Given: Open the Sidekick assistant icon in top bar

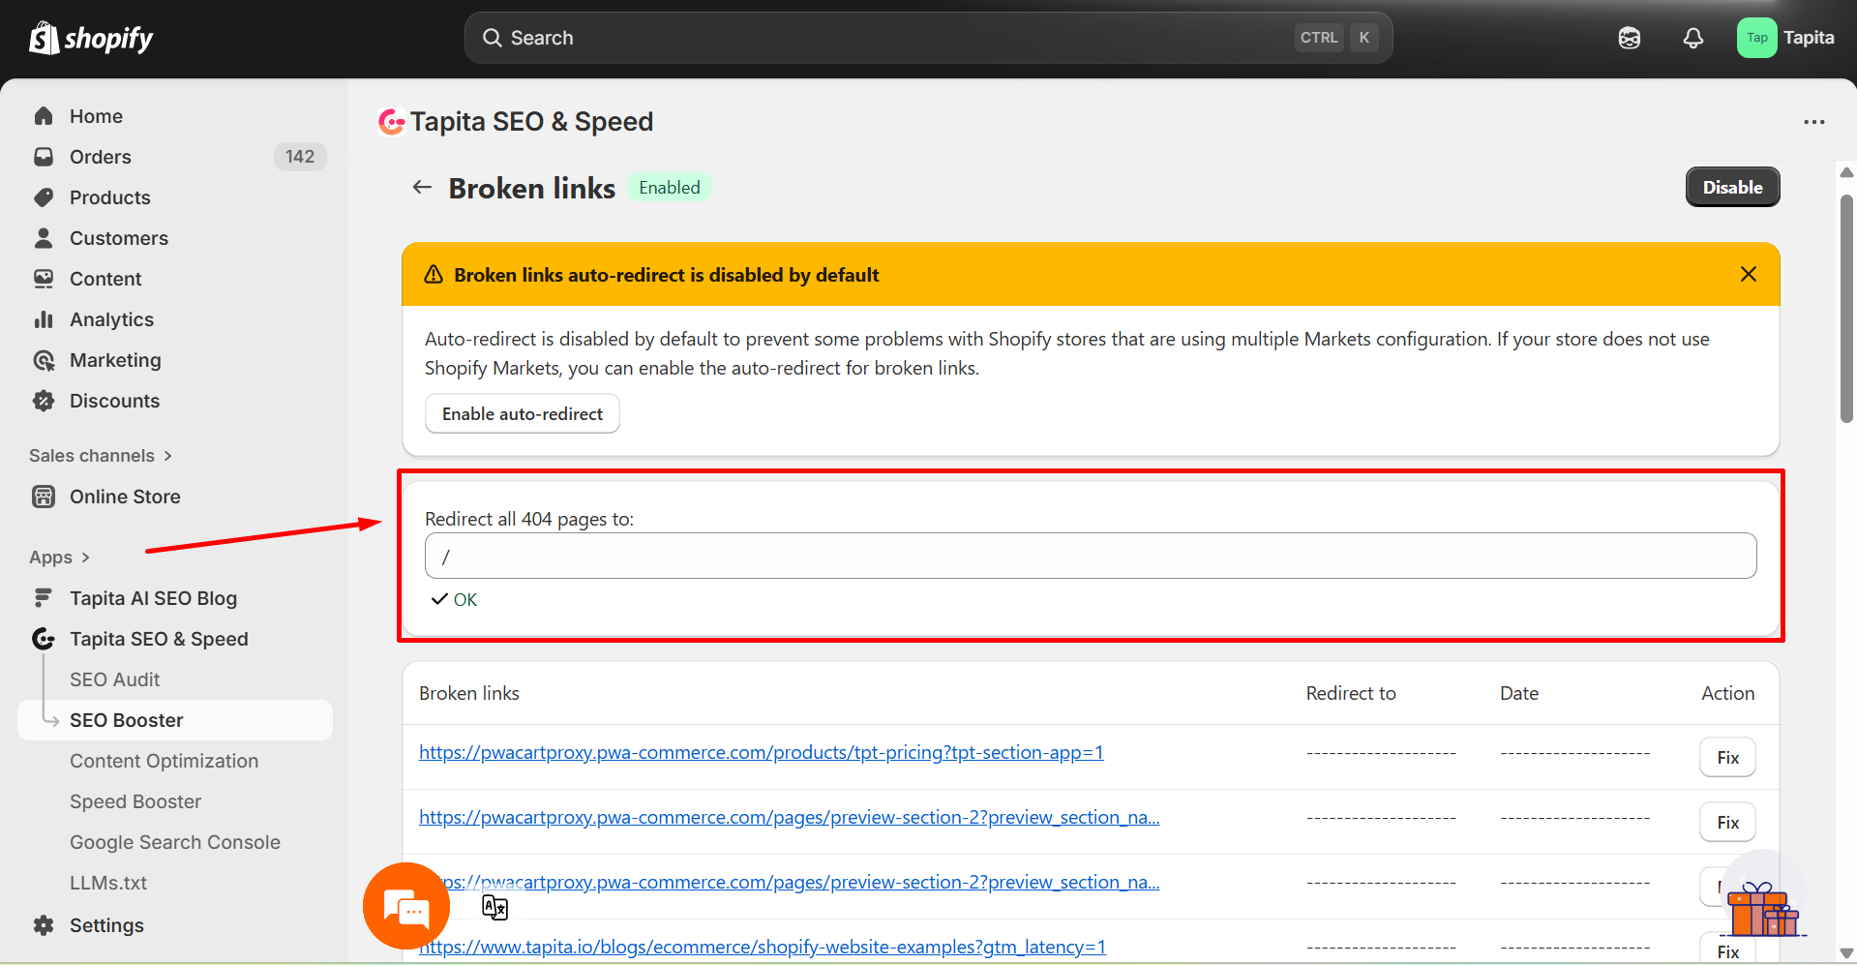Looking at the screenshot, I should tap(1630, 38).
